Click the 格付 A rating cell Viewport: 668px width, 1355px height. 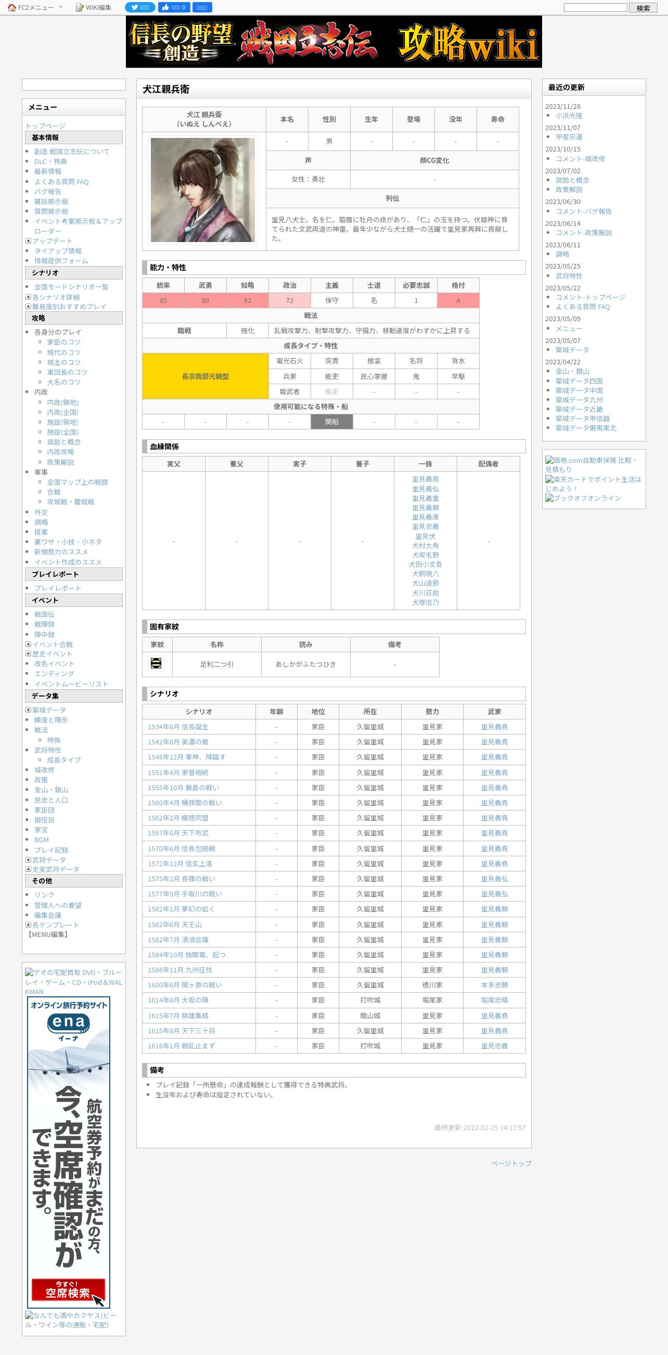pos(458,300)
